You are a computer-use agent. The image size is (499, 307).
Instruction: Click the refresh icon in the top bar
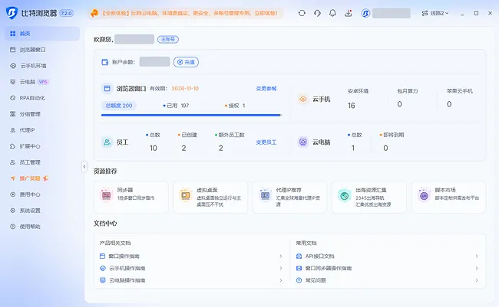click(302, 13)
